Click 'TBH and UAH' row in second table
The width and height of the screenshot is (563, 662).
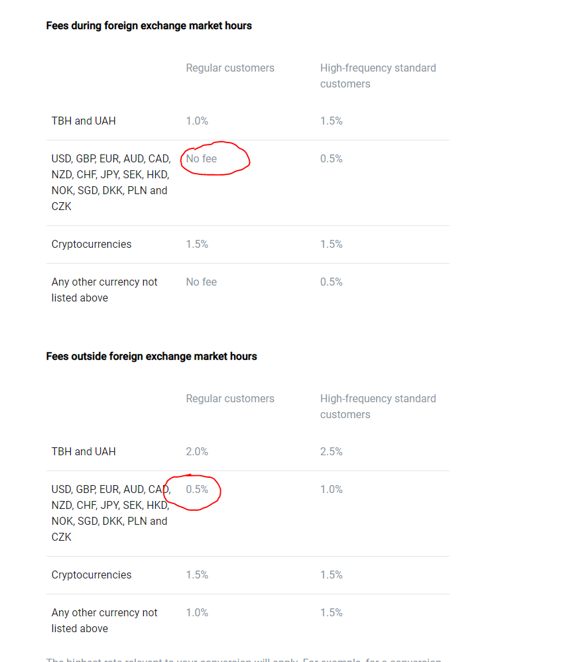[248, 452]
